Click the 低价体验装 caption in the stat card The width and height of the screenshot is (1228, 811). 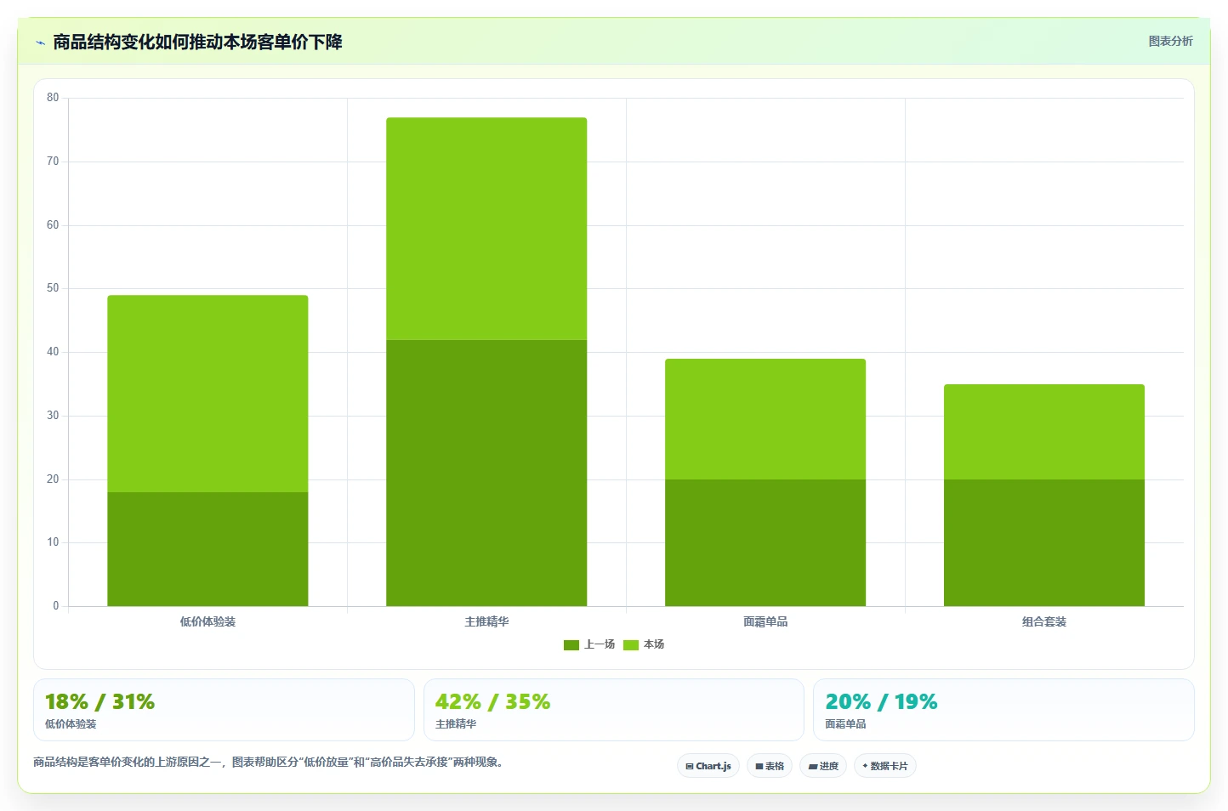coord(71,724)
